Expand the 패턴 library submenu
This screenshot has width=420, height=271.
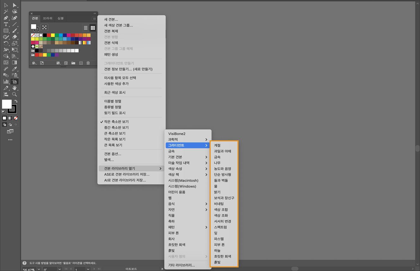pyautogui.click(x=188, y=227)
